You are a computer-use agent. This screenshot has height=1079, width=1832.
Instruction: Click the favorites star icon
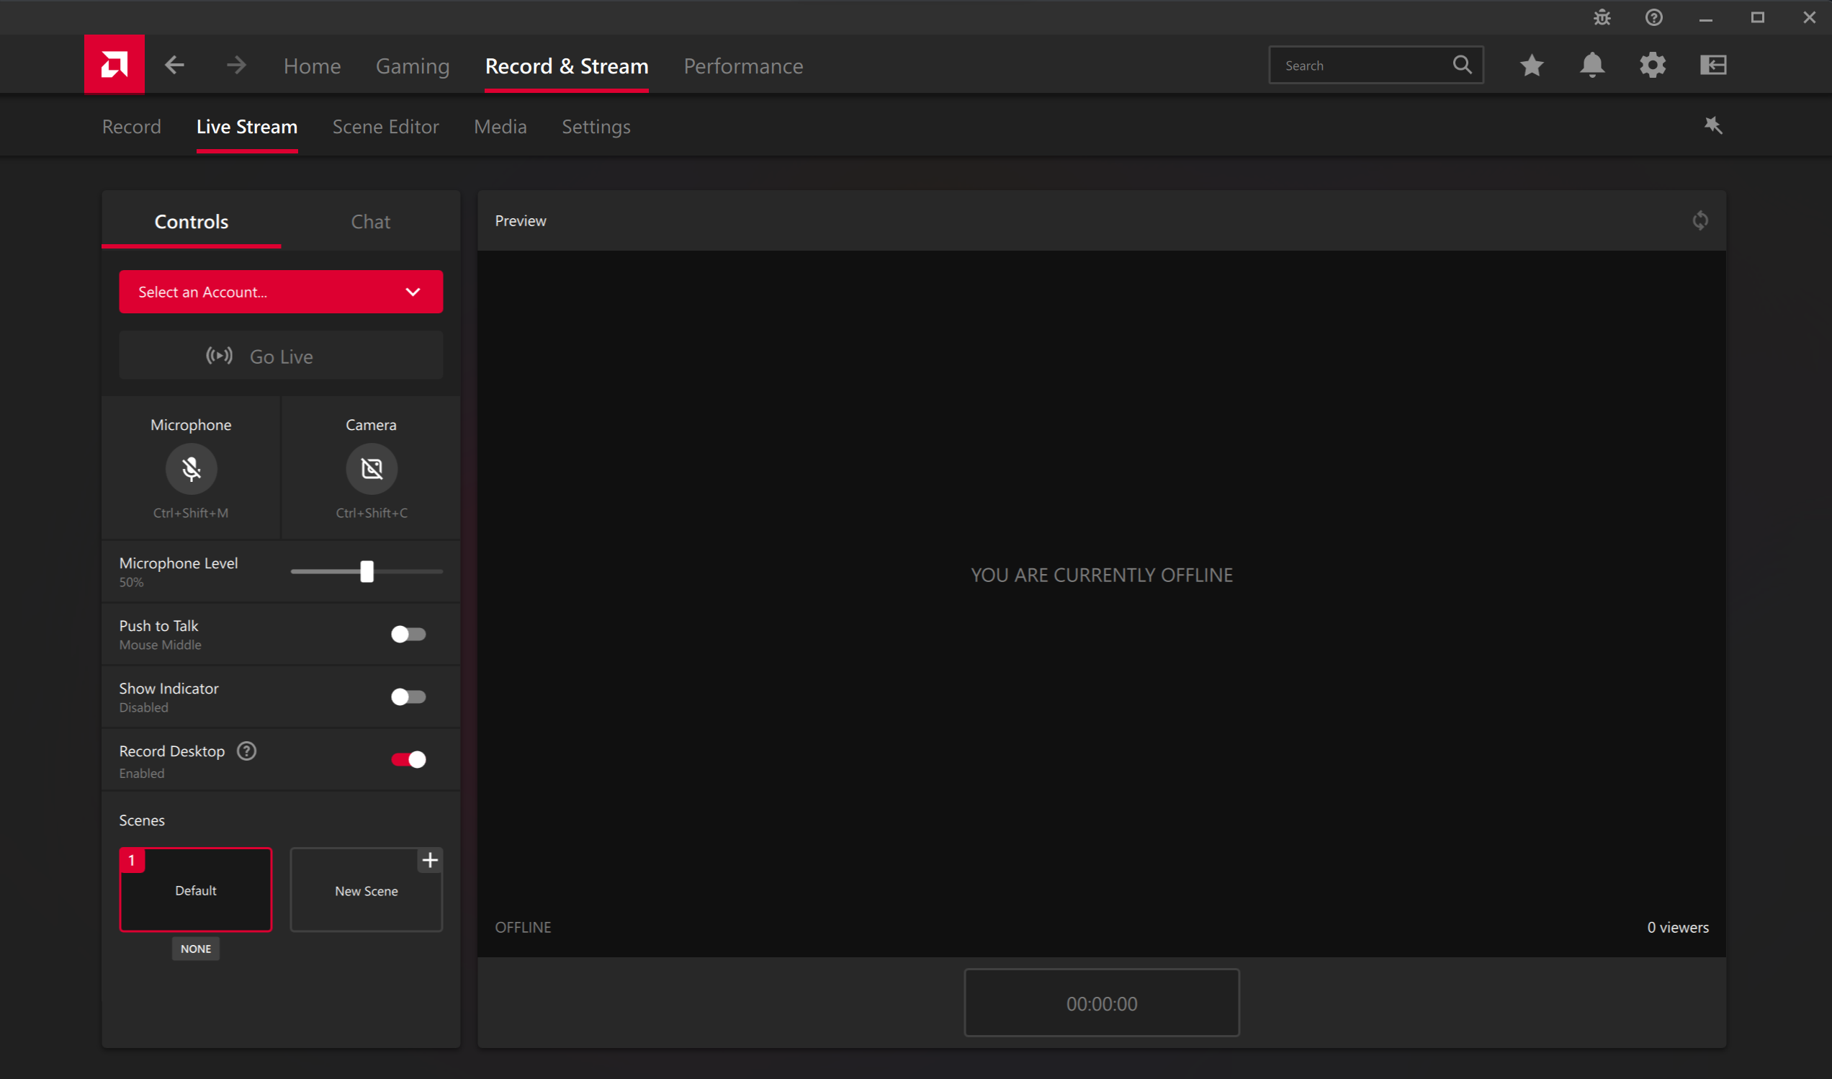(x=1533, y=66)
